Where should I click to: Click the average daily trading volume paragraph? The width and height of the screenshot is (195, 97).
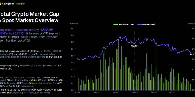click(30, 67)
